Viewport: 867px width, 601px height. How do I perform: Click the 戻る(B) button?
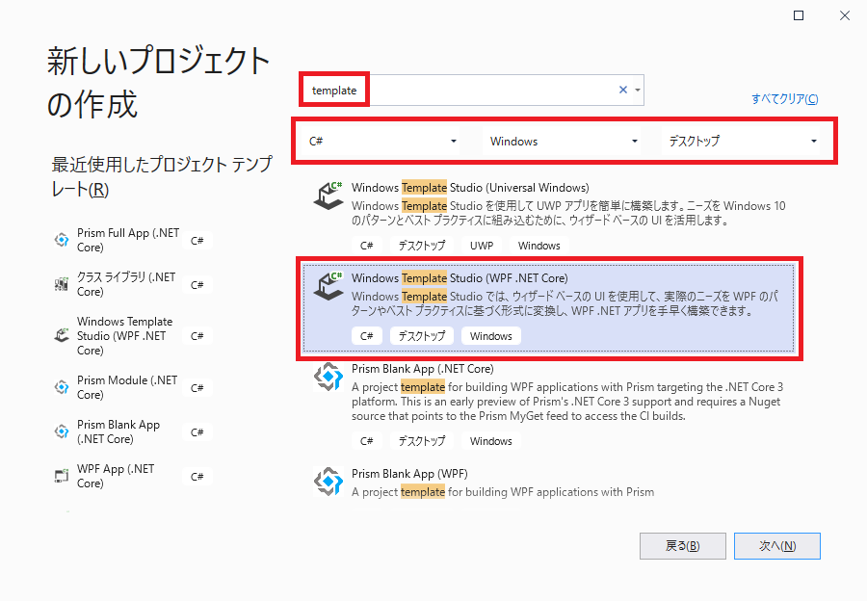click(683, 546)
